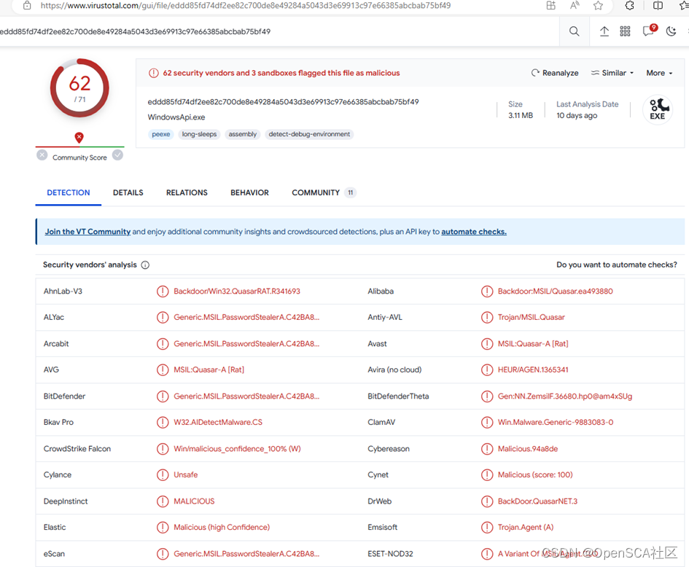This screenshot has width=689, height=567.
Task: Click alert icon in malicious banner
Action: (153, 73)
